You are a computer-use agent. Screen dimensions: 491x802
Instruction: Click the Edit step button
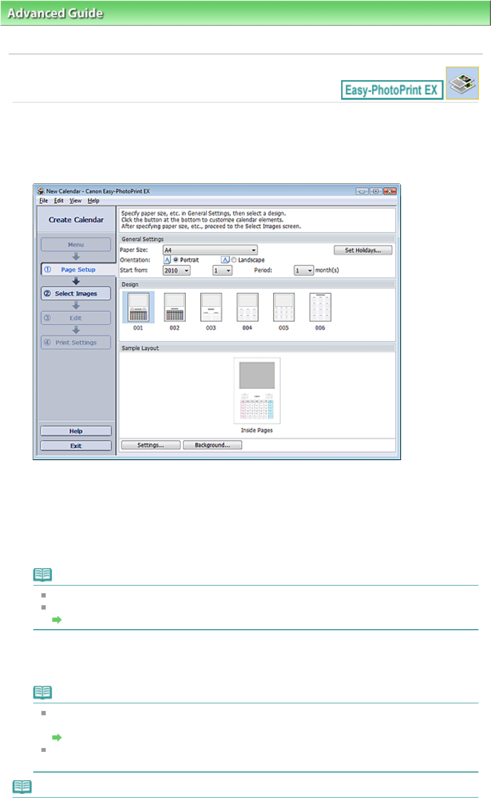[76, 318]
